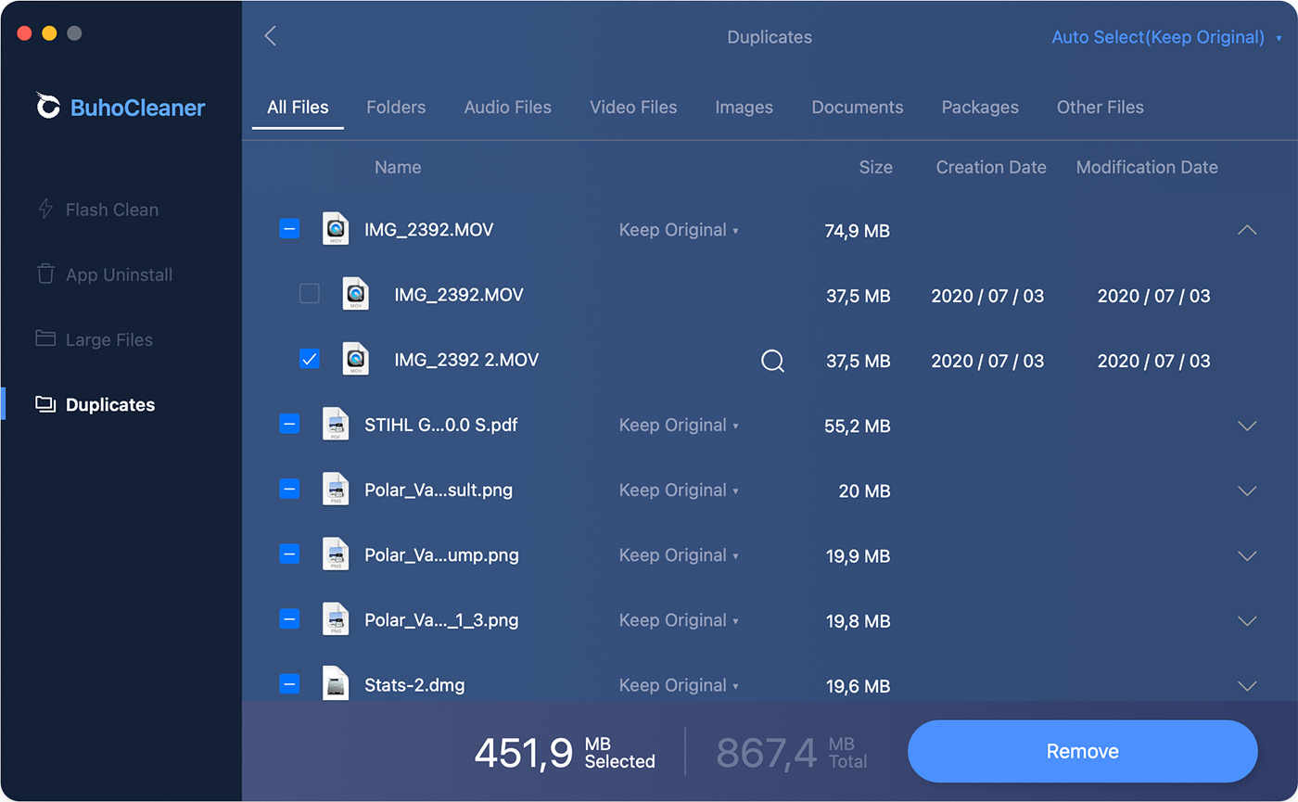Toggle the IMG_2392.MOV group checkbox
1298x802 pixels.
pyautogui.click(x=289, y=229)
